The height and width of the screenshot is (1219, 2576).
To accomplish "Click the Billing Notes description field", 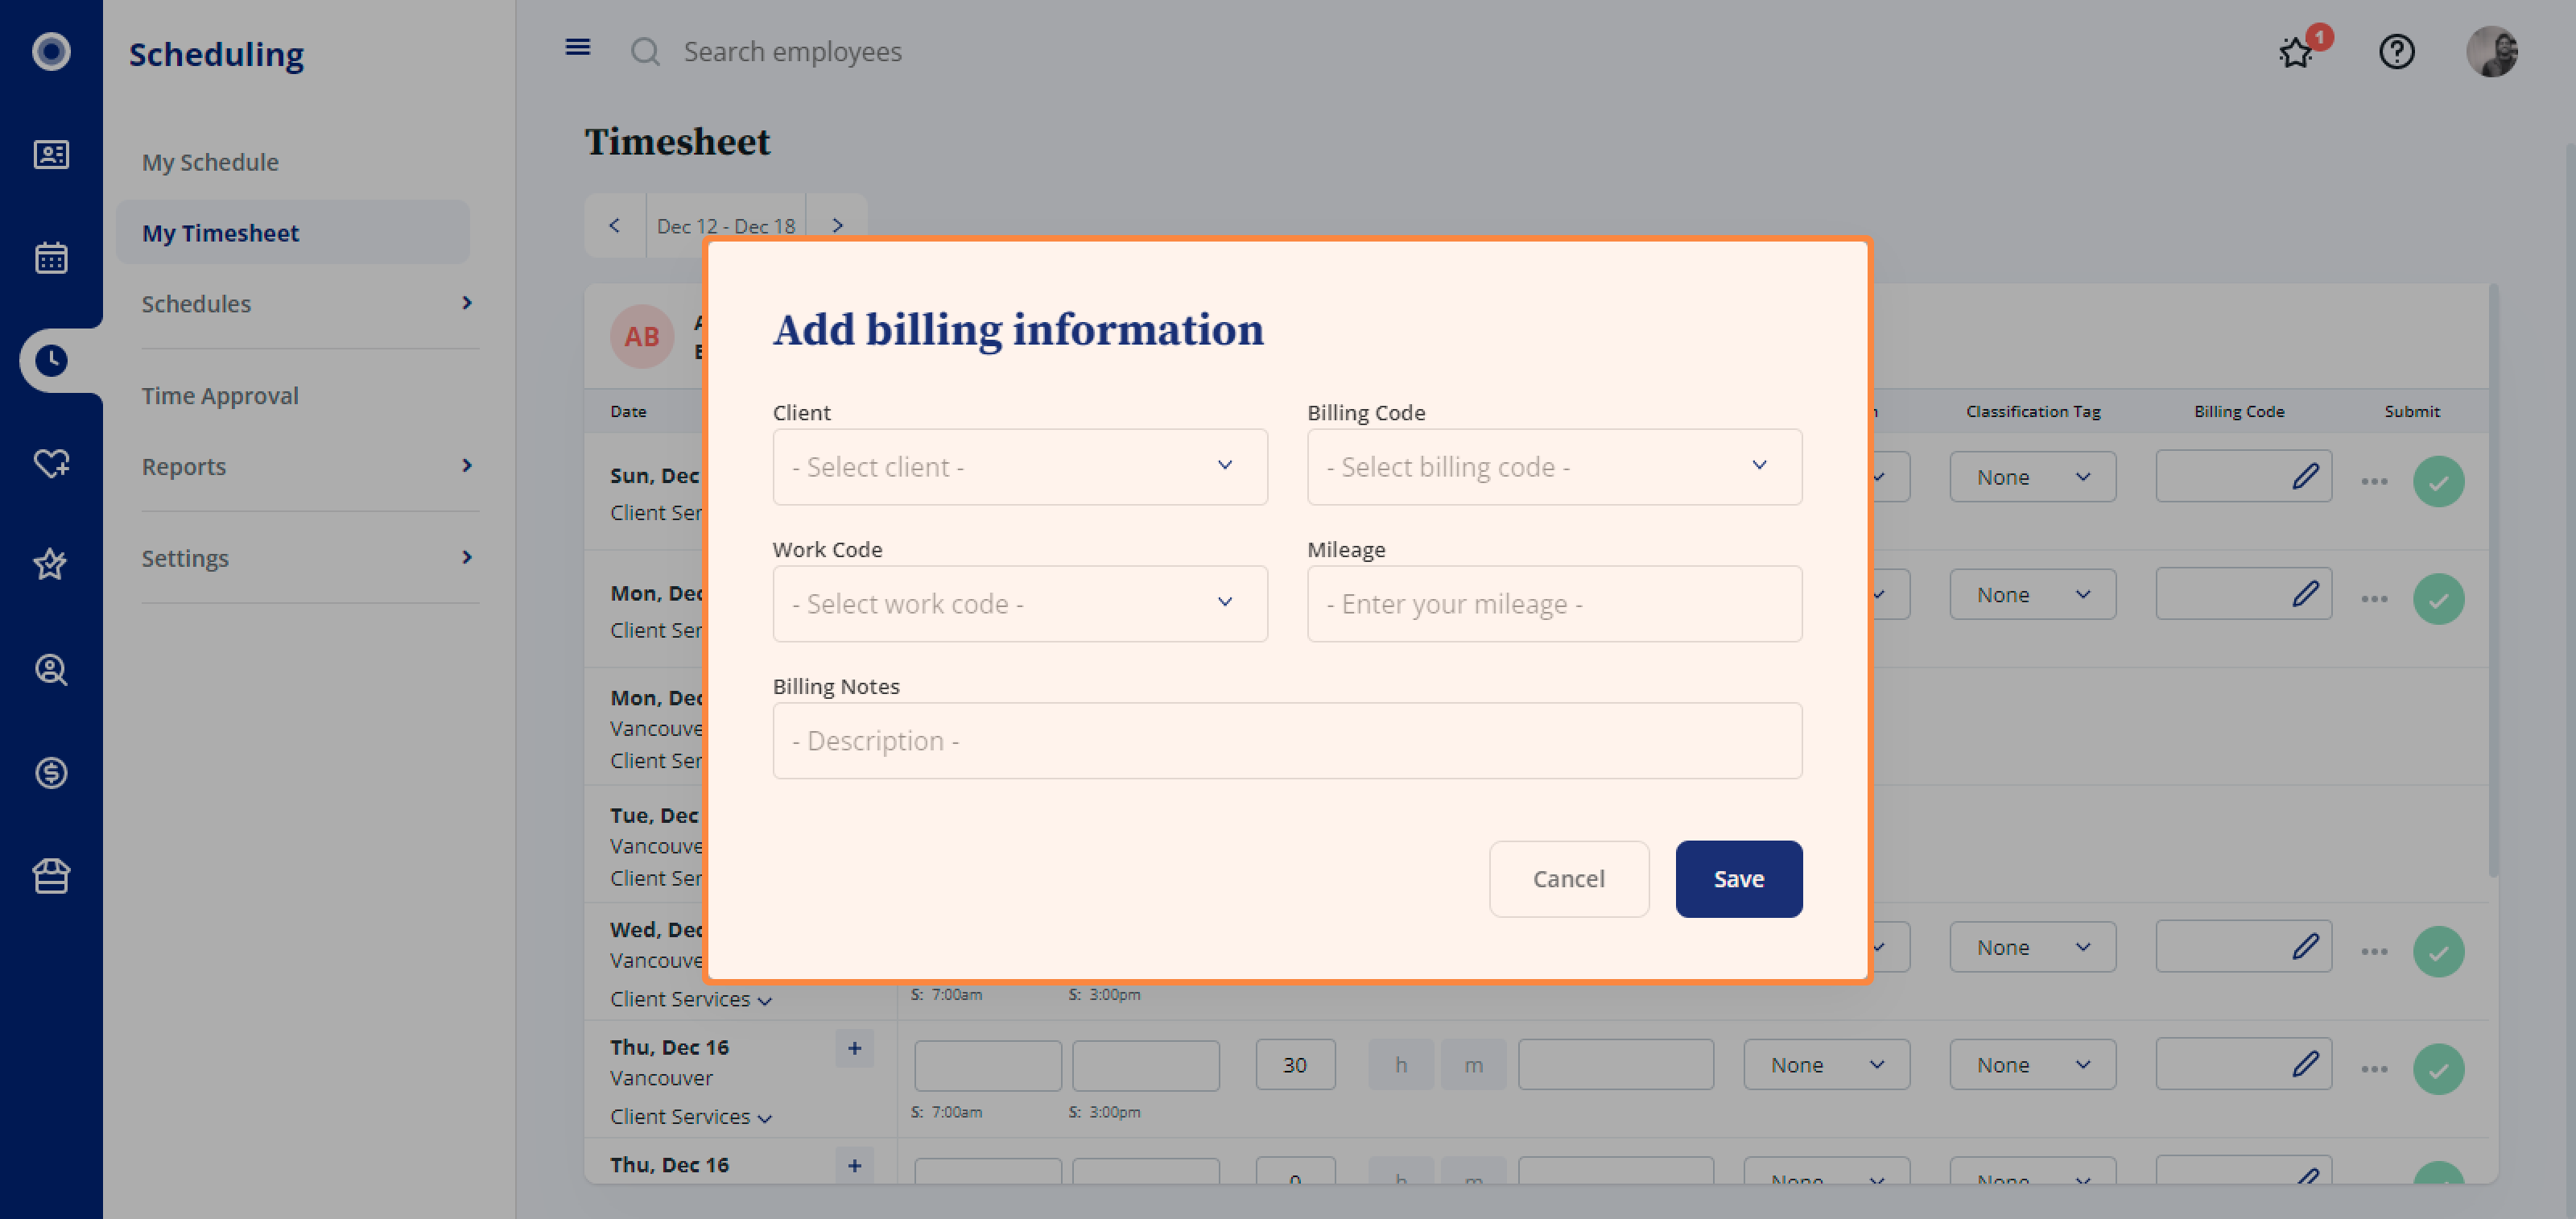I will pos(1287,741).
